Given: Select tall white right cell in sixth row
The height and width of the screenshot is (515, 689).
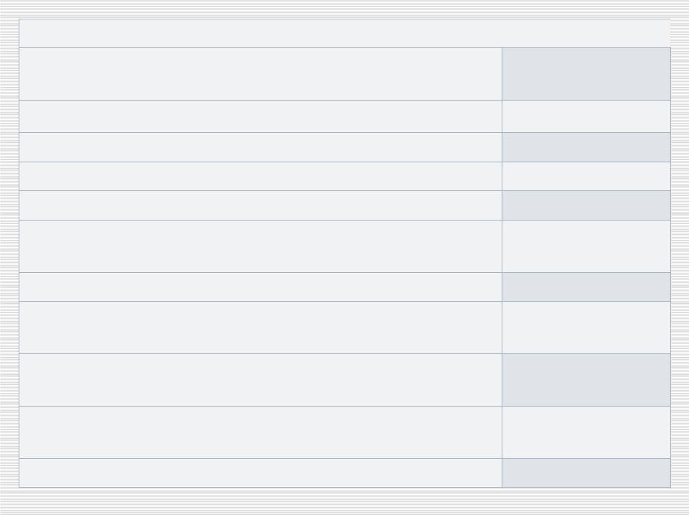Looking at the screenshot, I should tap(586, 246).
